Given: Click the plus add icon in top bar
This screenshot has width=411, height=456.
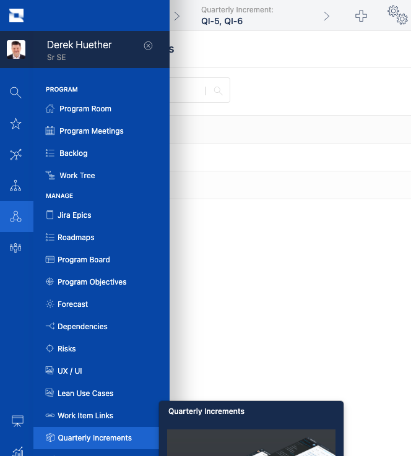Looking at the screenshot, I should (361, 15).
